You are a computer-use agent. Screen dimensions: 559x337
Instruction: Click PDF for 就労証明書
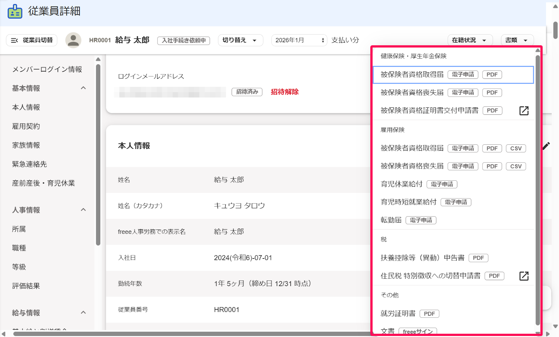pos(429,314)
